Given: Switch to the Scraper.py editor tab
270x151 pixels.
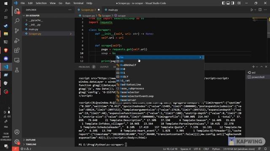Looking at the screenshot, I should (88, 10).
